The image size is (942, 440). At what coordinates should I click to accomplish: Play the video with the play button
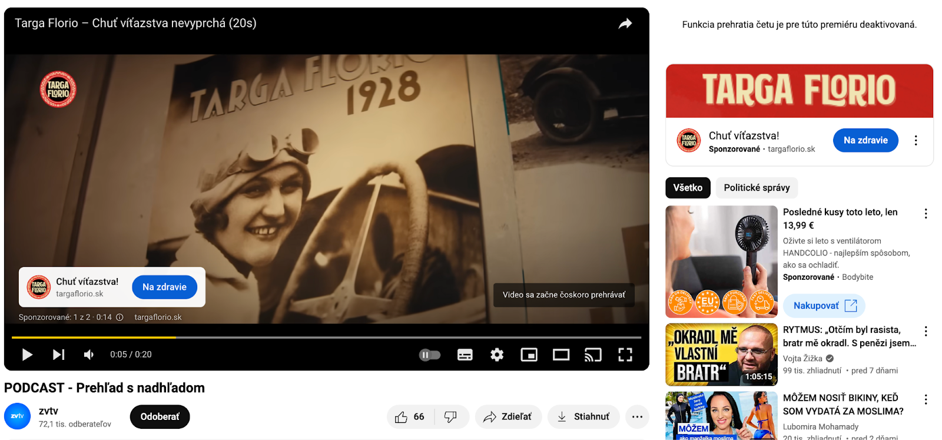point(27,355)
